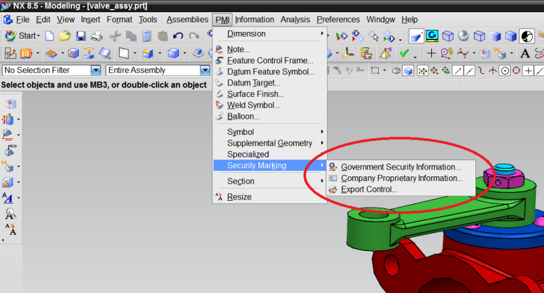Toggle the End Point snap option
Image resolution: width=544 pixels, height=293 pixels.
[x=458, y=71]
